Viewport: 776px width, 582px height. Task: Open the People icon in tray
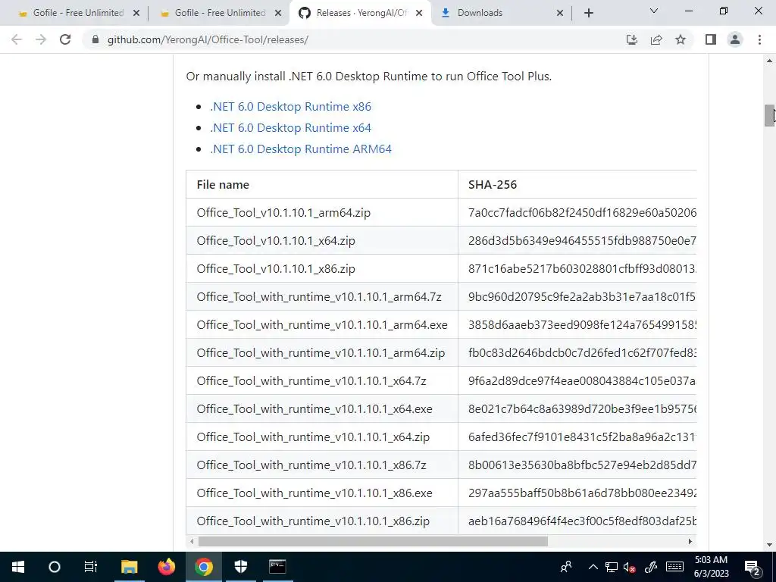tap(566, 567)
